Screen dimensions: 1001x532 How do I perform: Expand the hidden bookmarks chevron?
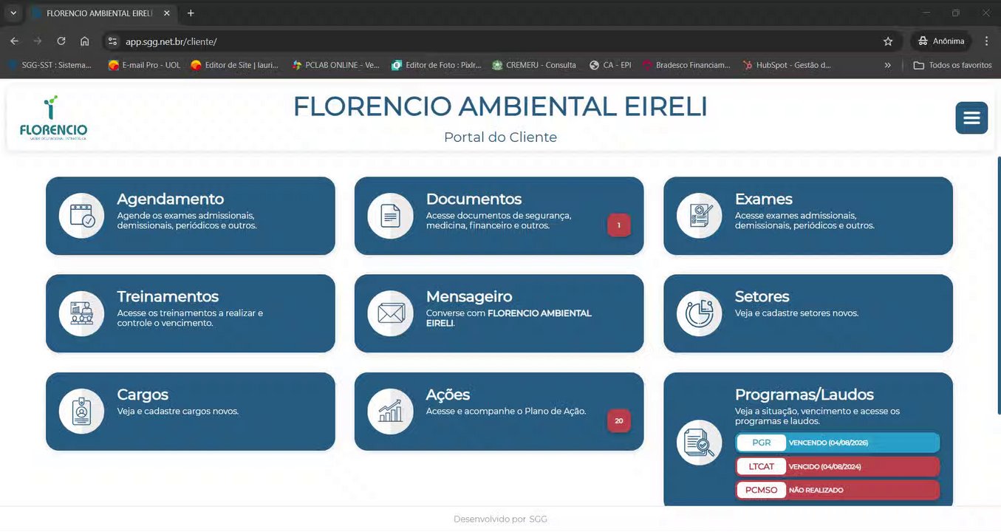point(887,65)
